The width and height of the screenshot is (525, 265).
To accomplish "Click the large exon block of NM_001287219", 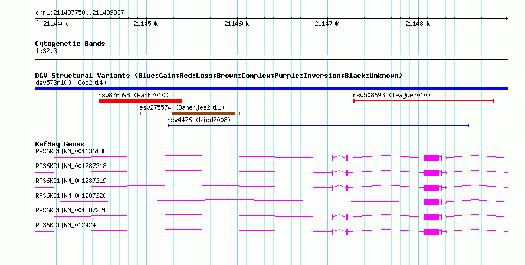I will coord(432,188).
